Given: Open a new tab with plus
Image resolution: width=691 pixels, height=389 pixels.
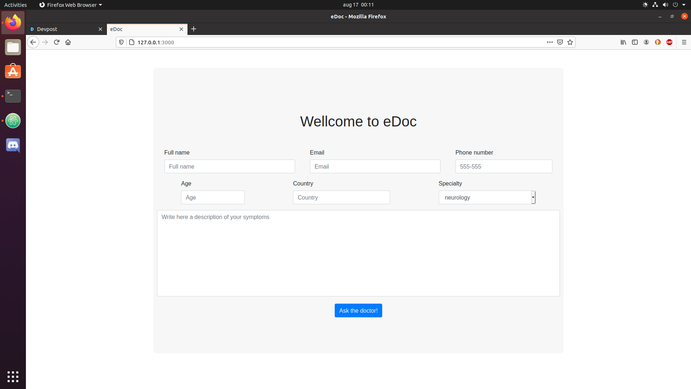Looking at the screenshot, I should pyautogui.click(x=194, y=29).
